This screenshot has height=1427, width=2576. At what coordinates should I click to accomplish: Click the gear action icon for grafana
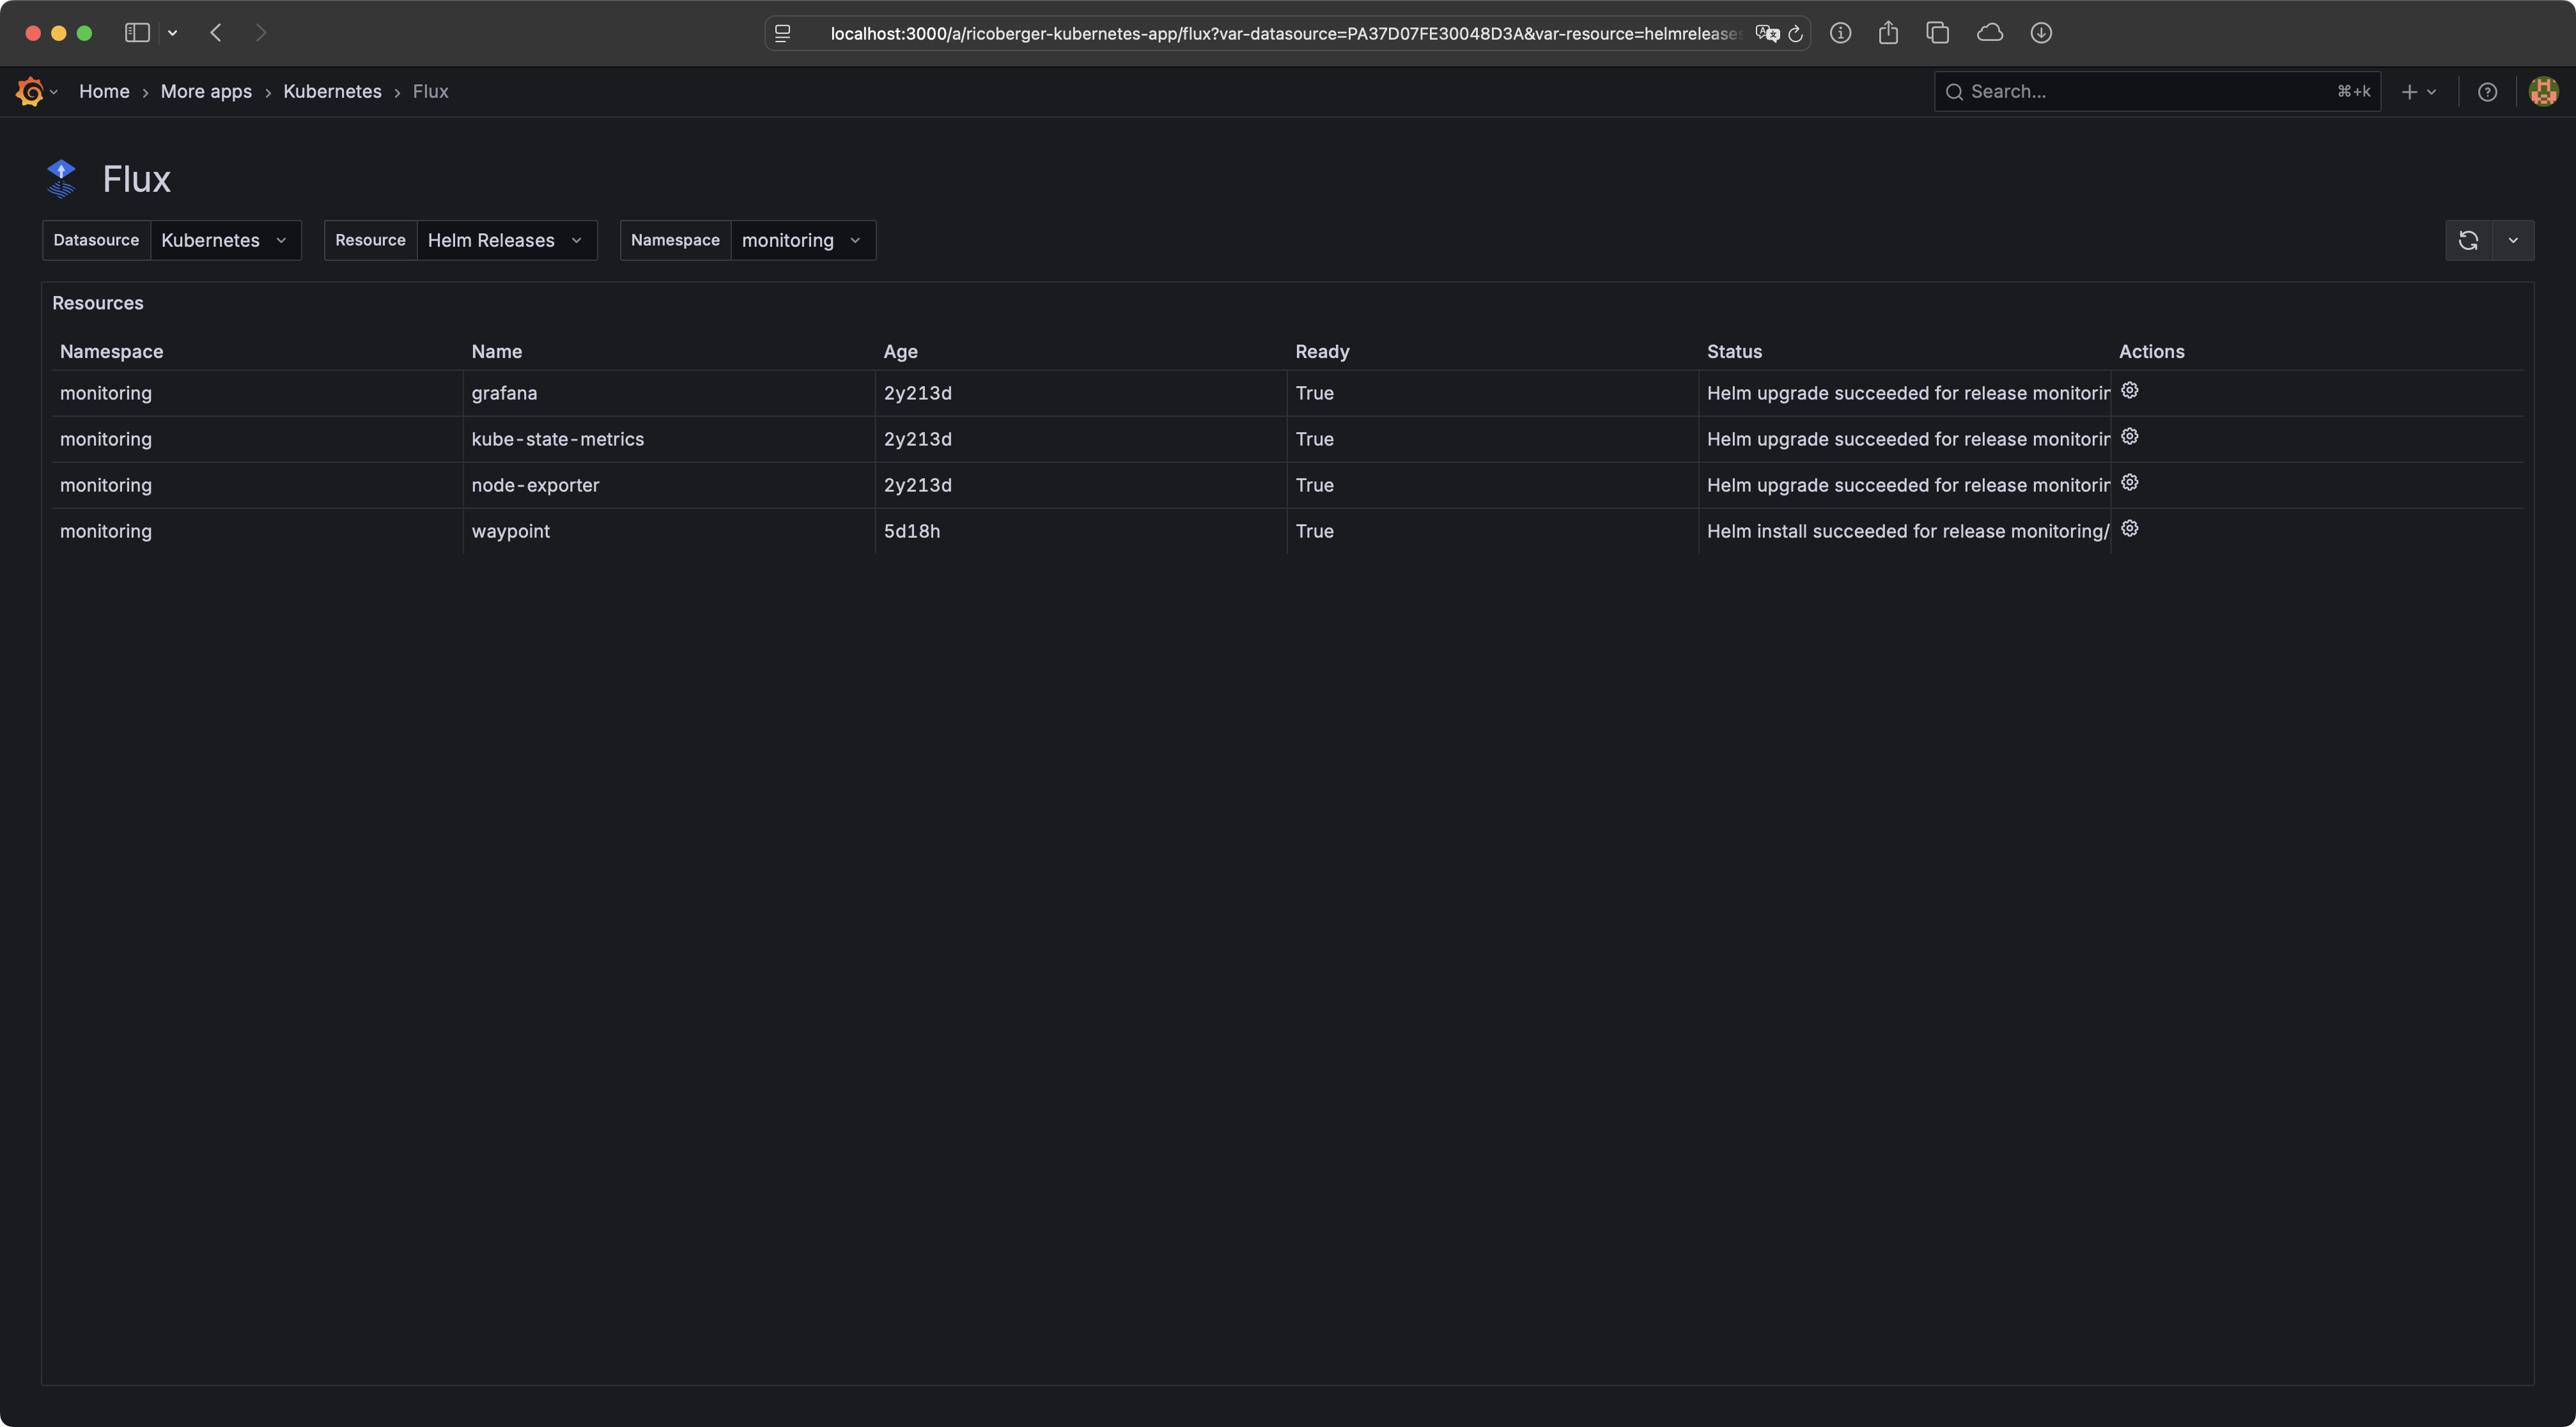2129,391
